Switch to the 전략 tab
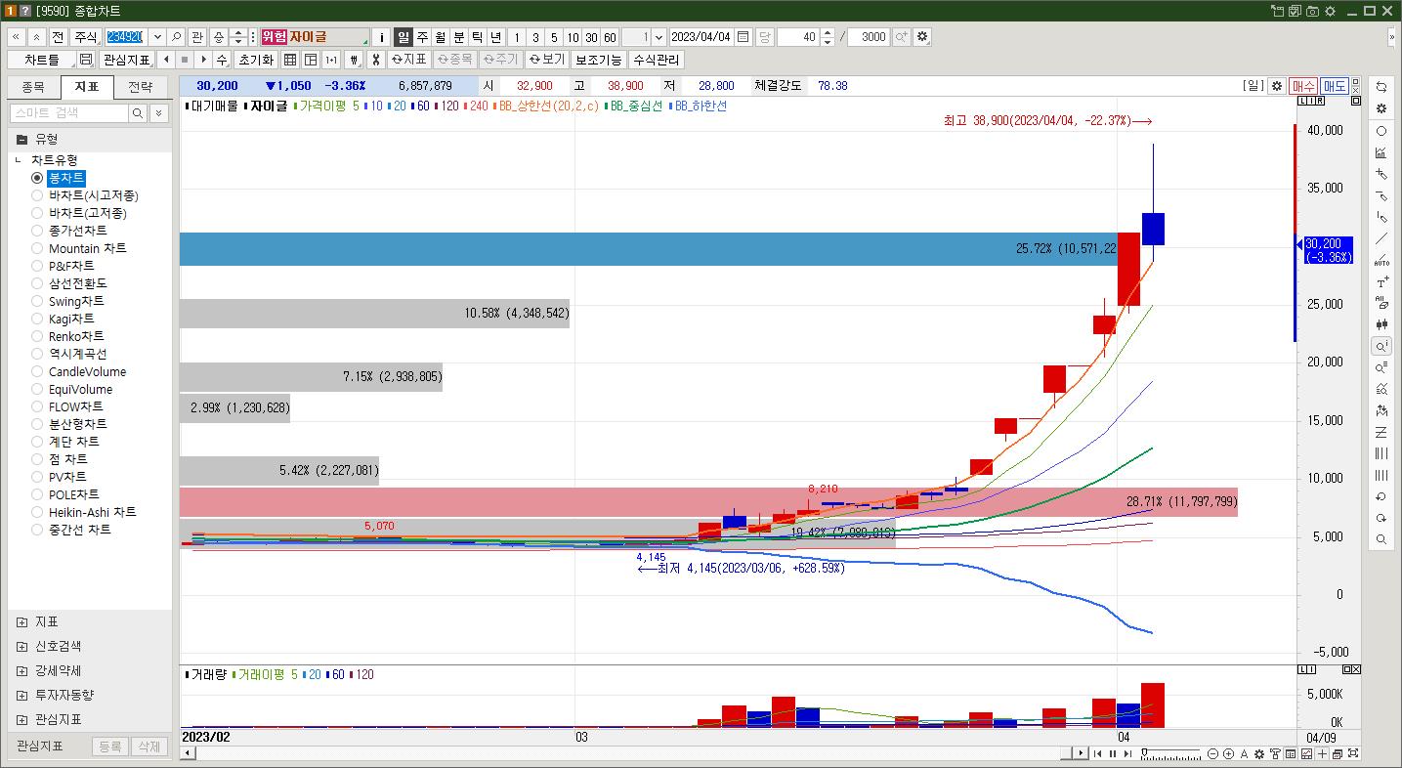The image size is (1402, 768). 140,87
